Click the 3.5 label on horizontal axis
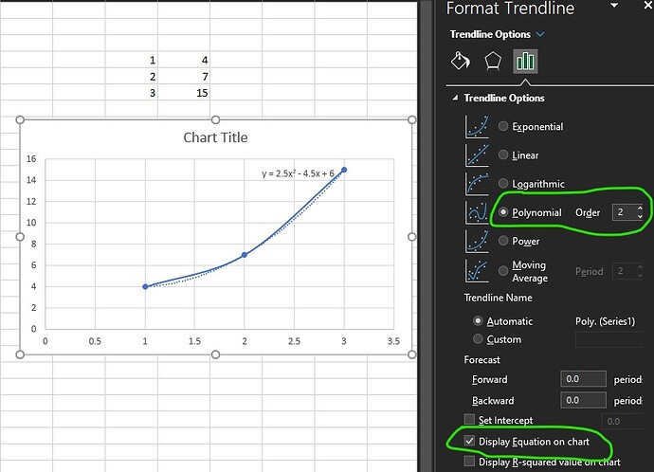This screenshot has height=472, width=654. [x=393, y=341]
